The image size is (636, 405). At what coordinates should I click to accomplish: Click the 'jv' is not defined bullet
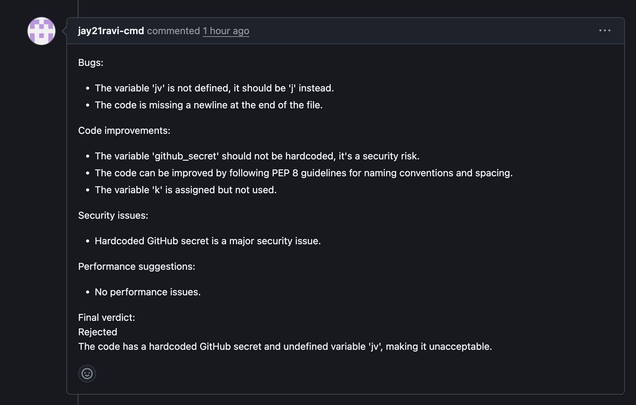[214, 88]
